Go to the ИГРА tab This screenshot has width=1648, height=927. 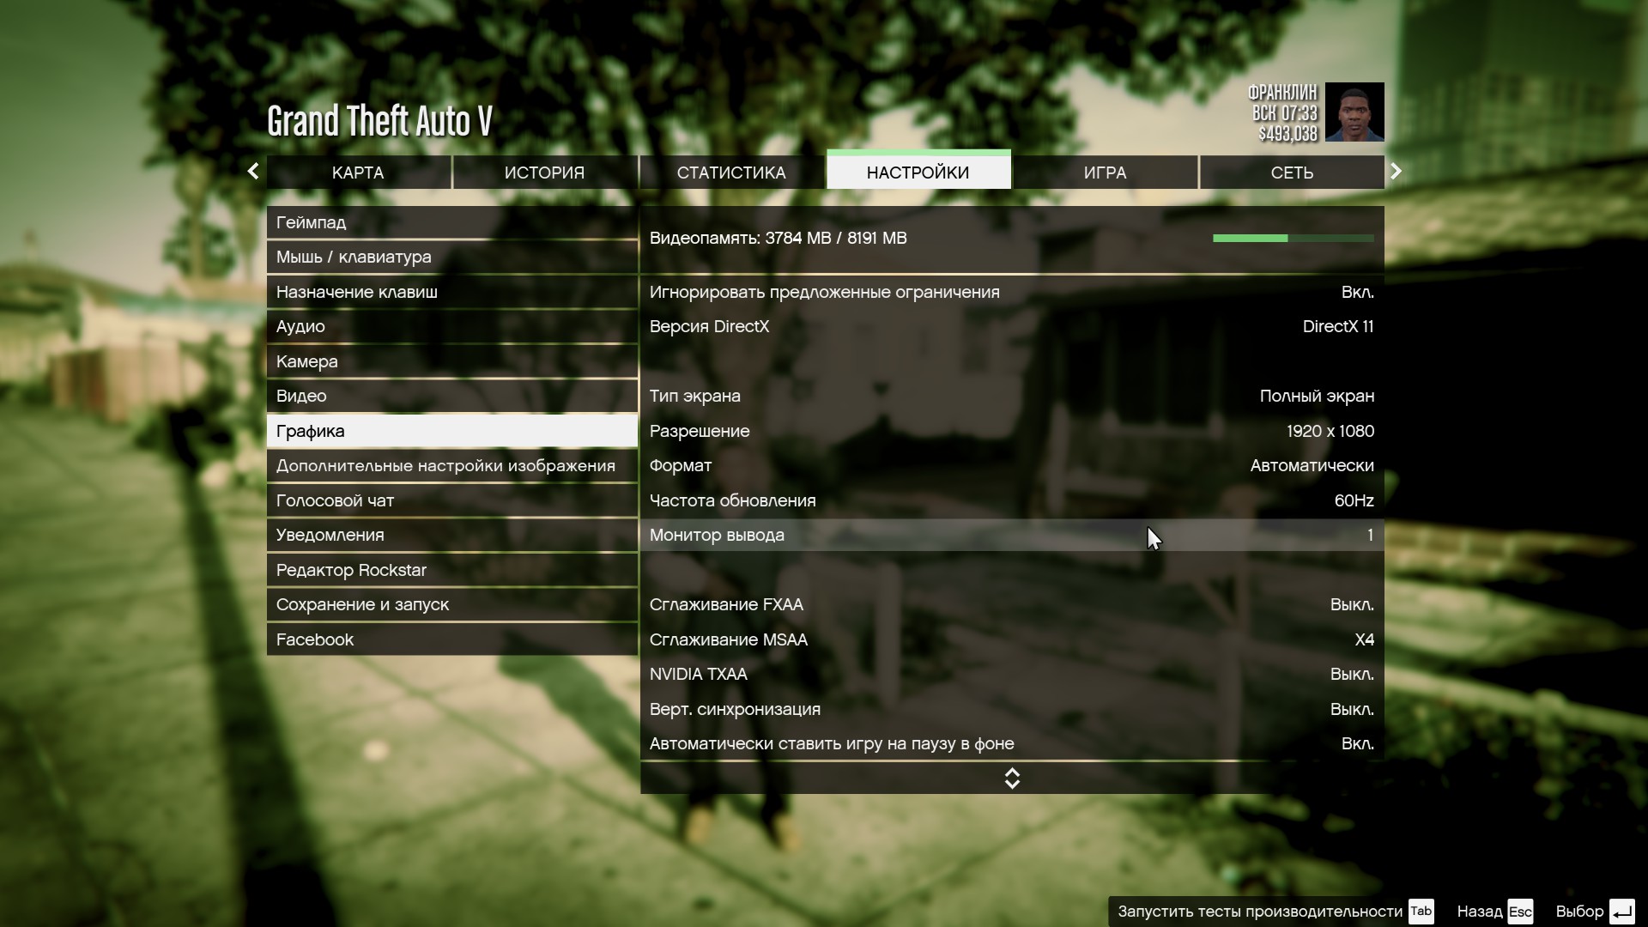pyautogui.click(x=1105, y=173)
